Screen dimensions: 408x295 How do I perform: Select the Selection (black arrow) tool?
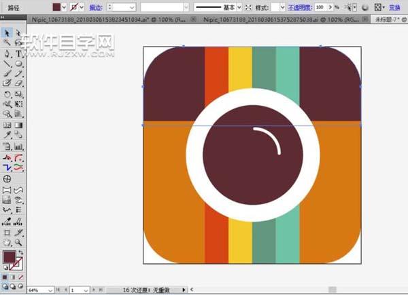click(7, 32)
